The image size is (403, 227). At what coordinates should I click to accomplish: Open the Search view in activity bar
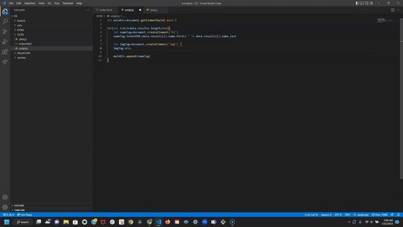(x=5, y=21)
